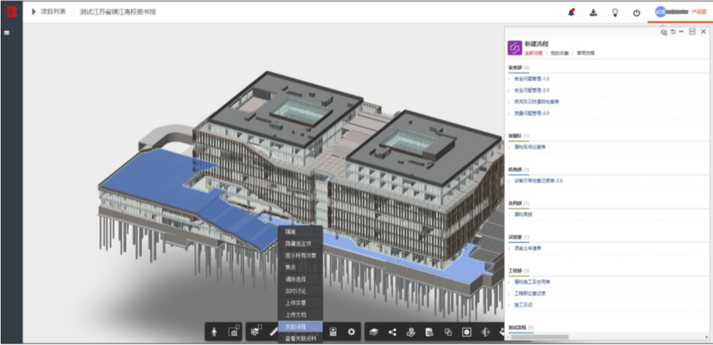Screen dimensions: 713x345
Task: Open process item under 合同部
Action: pyautogui.click(x=523, y=214)
